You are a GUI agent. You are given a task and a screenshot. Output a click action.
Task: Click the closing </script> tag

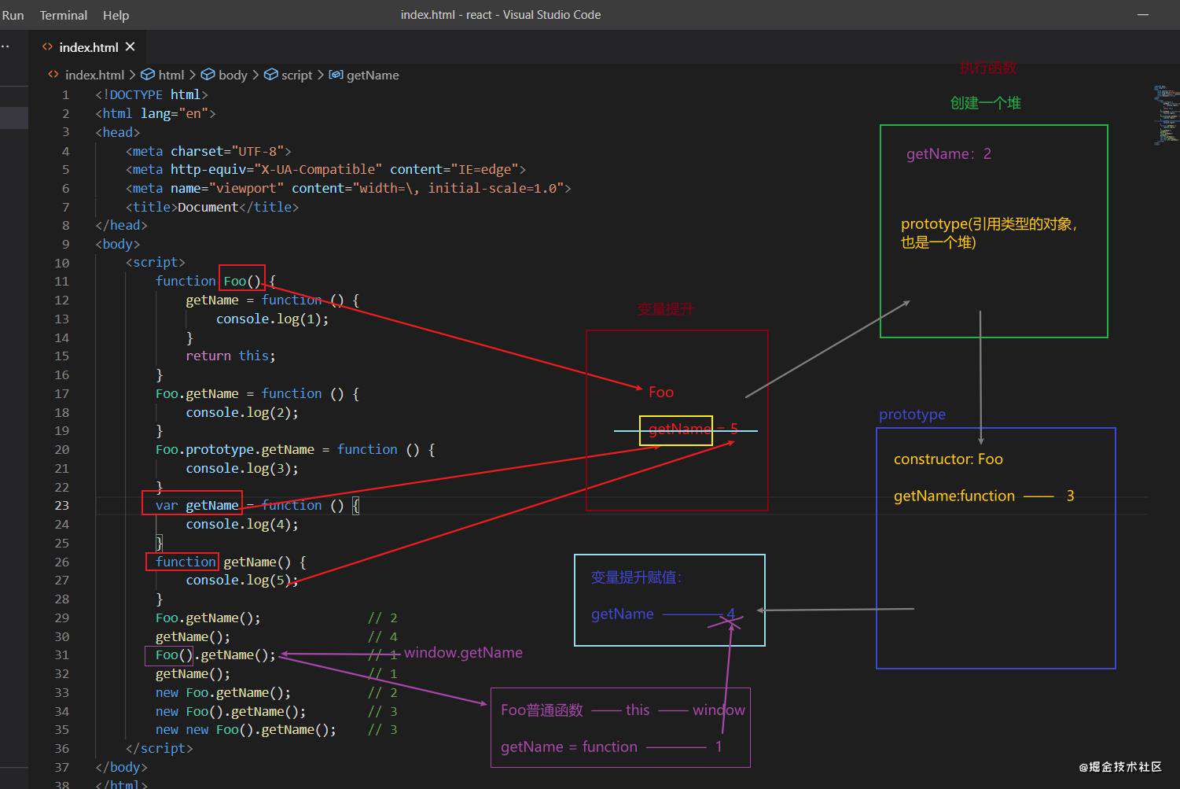click(x=159, y=749)
